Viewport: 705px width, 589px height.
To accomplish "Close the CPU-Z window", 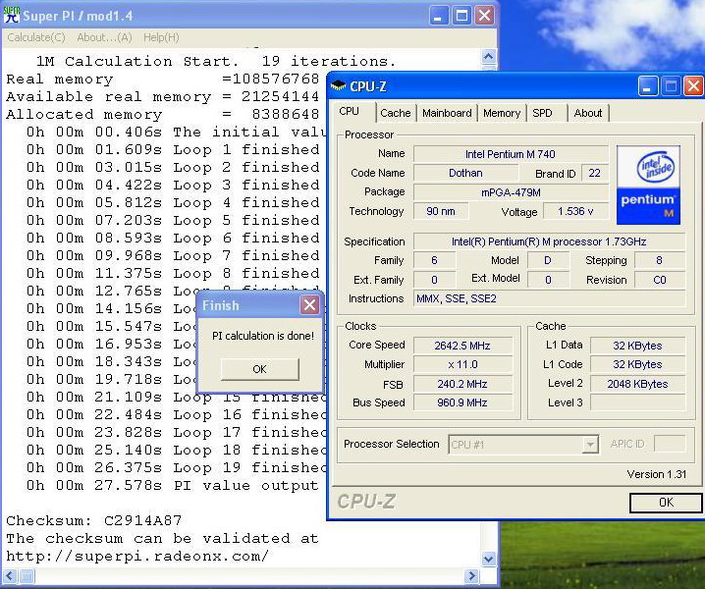I will pos(693,86).
